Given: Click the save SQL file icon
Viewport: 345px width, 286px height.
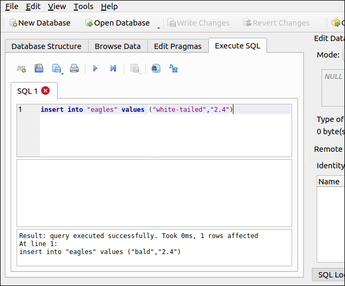Looking at the screenshot, I should [x=57, y=68].
